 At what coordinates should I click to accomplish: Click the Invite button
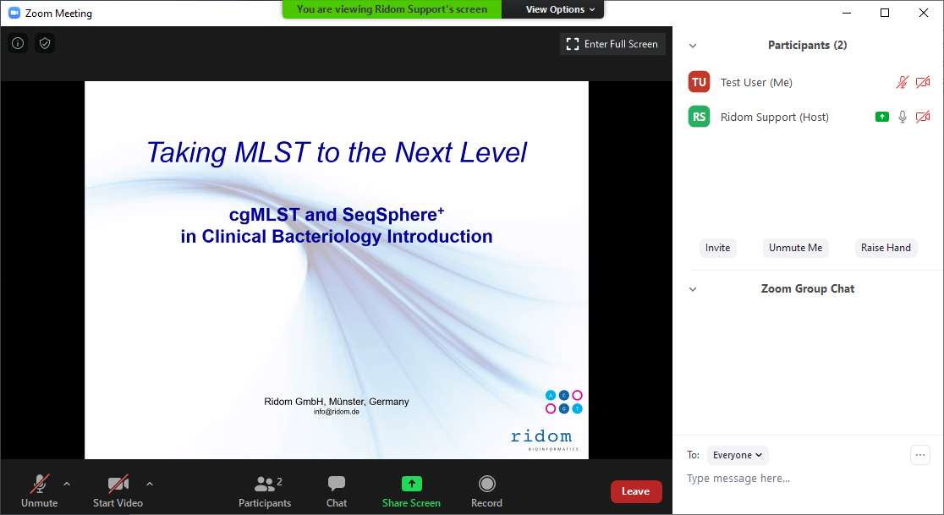(717, 248)
